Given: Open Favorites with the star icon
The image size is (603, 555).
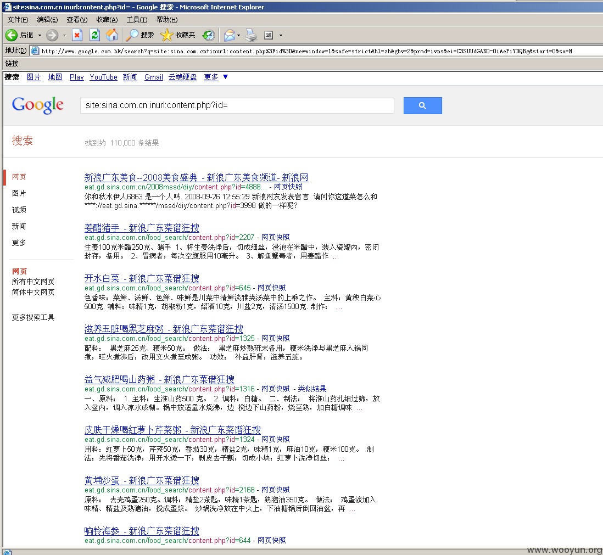Looking at the screenshot, I should click(x=178, y=35).
